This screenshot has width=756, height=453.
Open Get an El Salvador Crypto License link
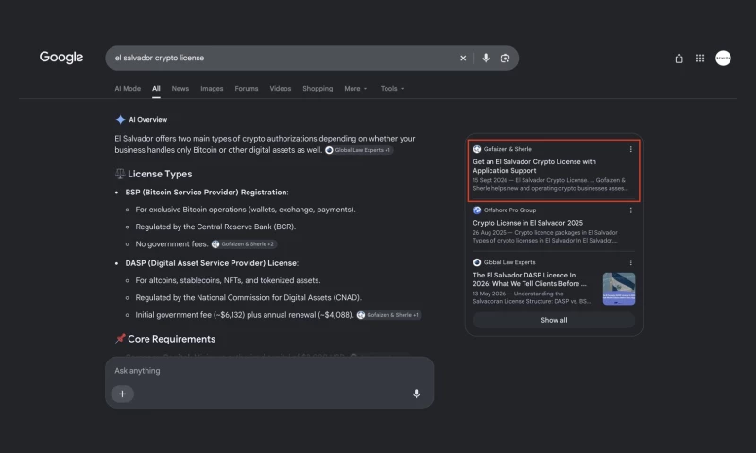pyautogui.click(x=534, y=166)
